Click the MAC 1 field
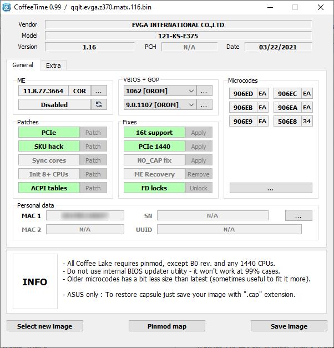This screenshot has height=348, width=334. pyautogui.click(x=85, y=215)
